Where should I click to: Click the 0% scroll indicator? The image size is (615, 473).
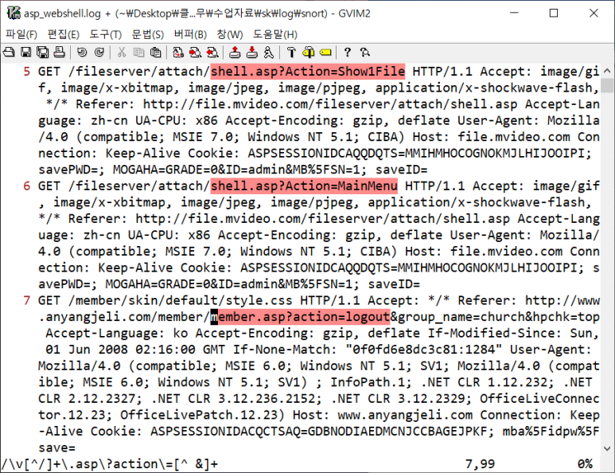click(x=585, y=464)
